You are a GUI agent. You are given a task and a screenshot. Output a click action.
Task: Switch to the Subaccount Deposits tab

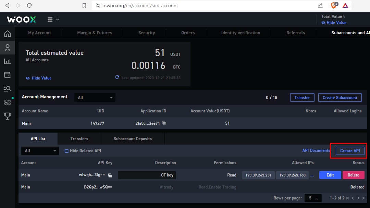133,138
